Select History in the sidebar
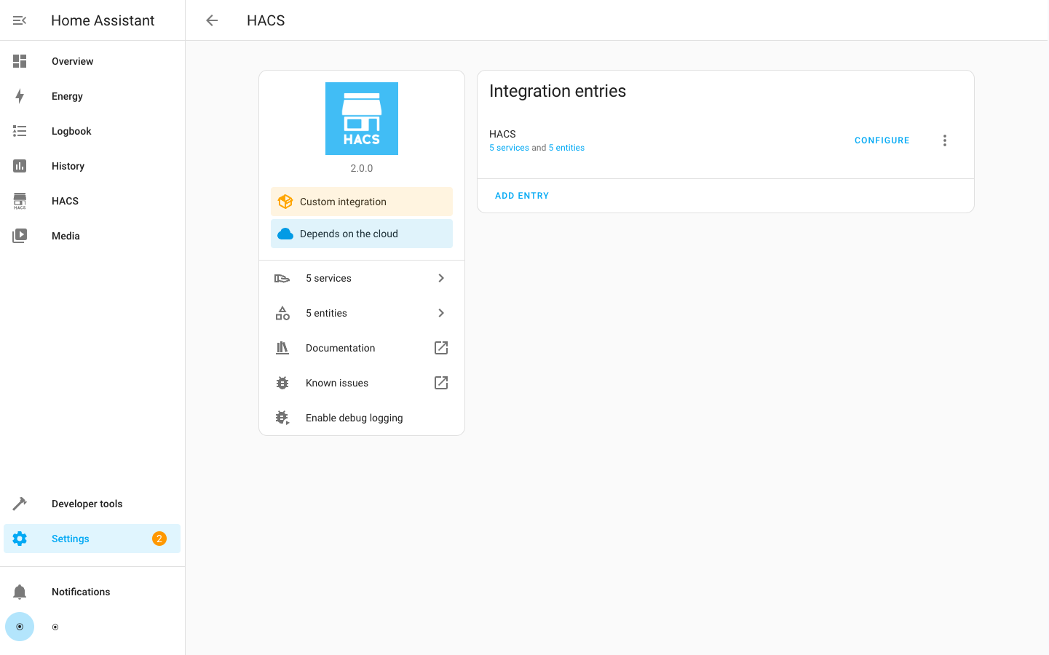1049x655 pixels. pyautogui.click(x=20, y=166)
